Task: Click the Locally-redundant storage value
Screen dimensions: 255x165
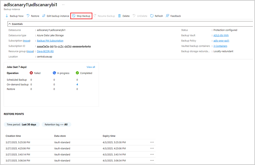Action: 223,51
